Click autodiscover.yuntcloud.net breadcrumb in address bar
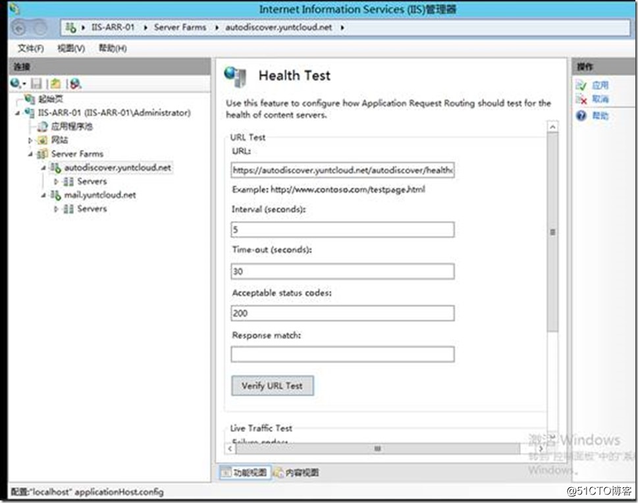 coord(279,28)
